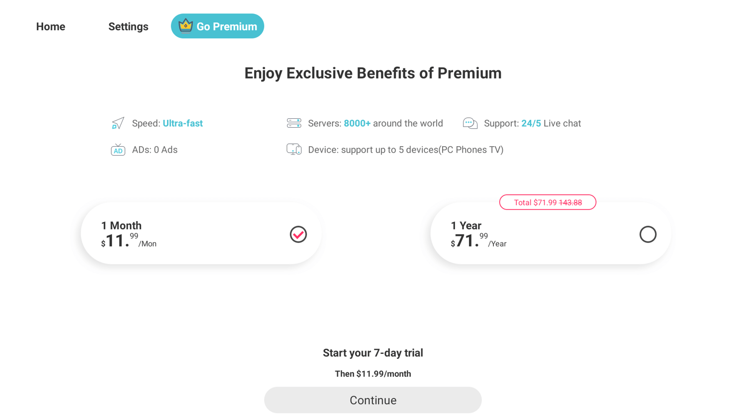Click the Total $71.99 discount badge
746x419 pixels.
548,202
